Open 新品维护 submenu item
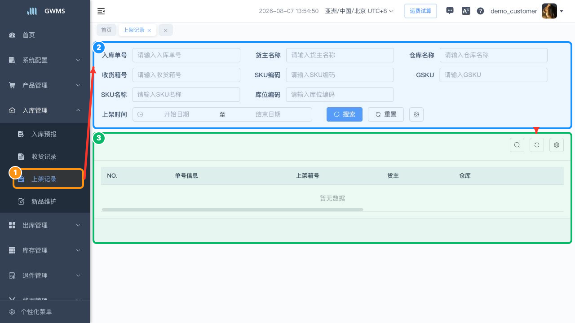The height and width of the screenshot is (323, 575). coord(45,201)
